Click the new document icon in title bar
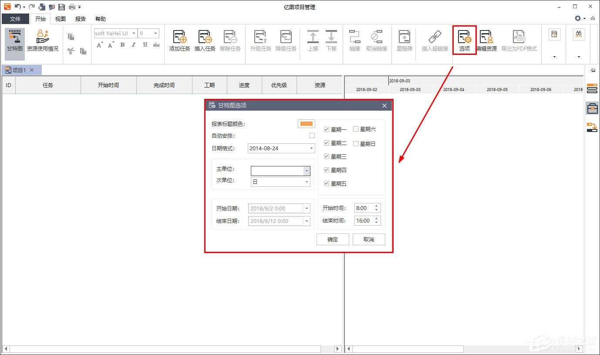 click(x=42, y=7)
